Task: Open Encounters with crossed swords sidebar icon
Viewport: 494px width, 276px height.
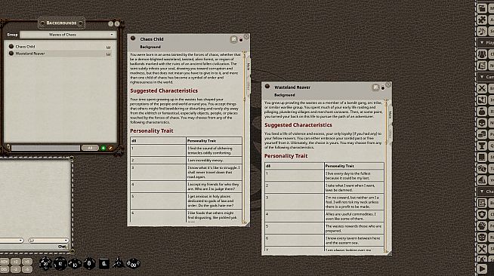Action: (482, 88)
